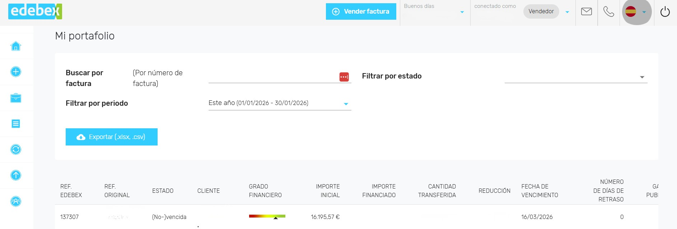Click the document list sidebar icon
Viewport: 677px width, 229px height.
(16, 124)
